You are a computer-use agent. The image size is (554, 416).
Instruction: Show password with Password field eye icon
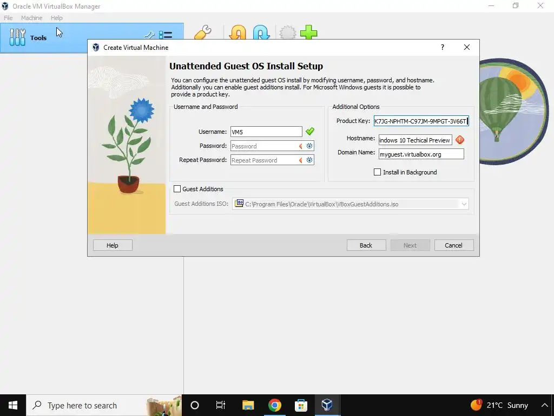tap(309, 146)
